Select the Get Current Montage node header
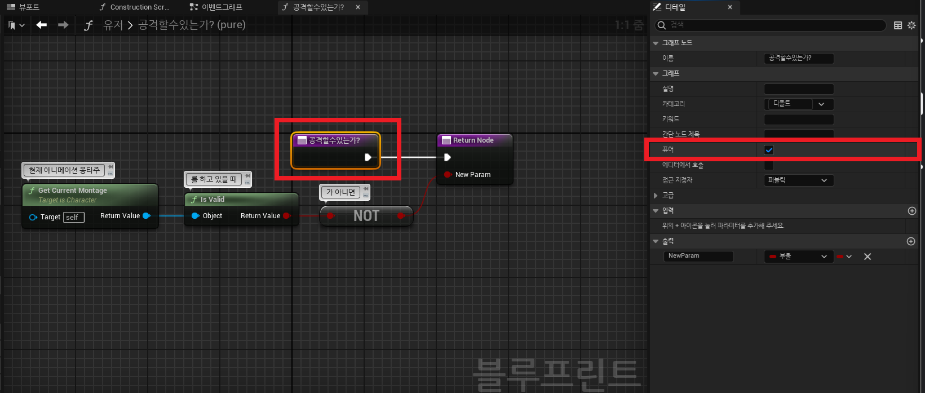Viewport: 925px width, 393px height. click(90, 195)
